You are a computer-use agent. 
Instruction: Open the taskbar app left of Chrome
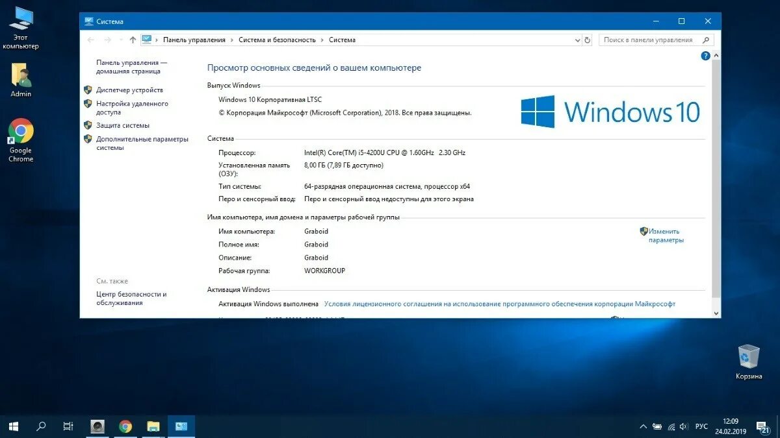(x=97, y=426)
